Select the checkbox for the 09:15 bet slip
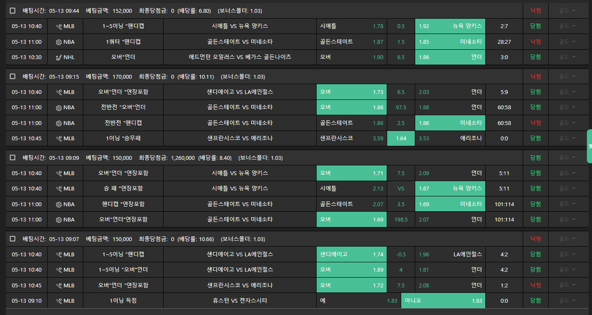 (13, 77)
